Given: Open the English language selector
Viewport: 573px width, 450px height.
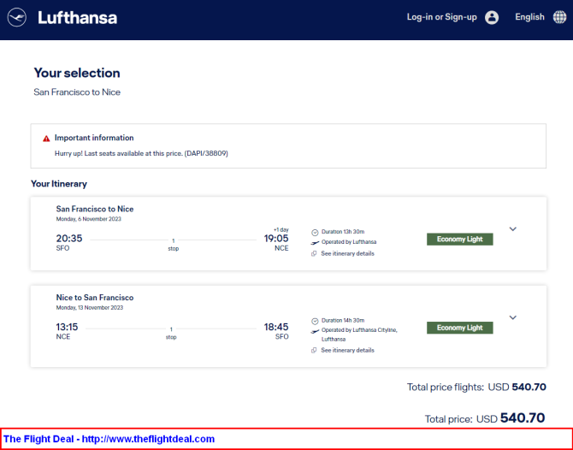Looking at the screenshot, I should click(x=529, y=17).
